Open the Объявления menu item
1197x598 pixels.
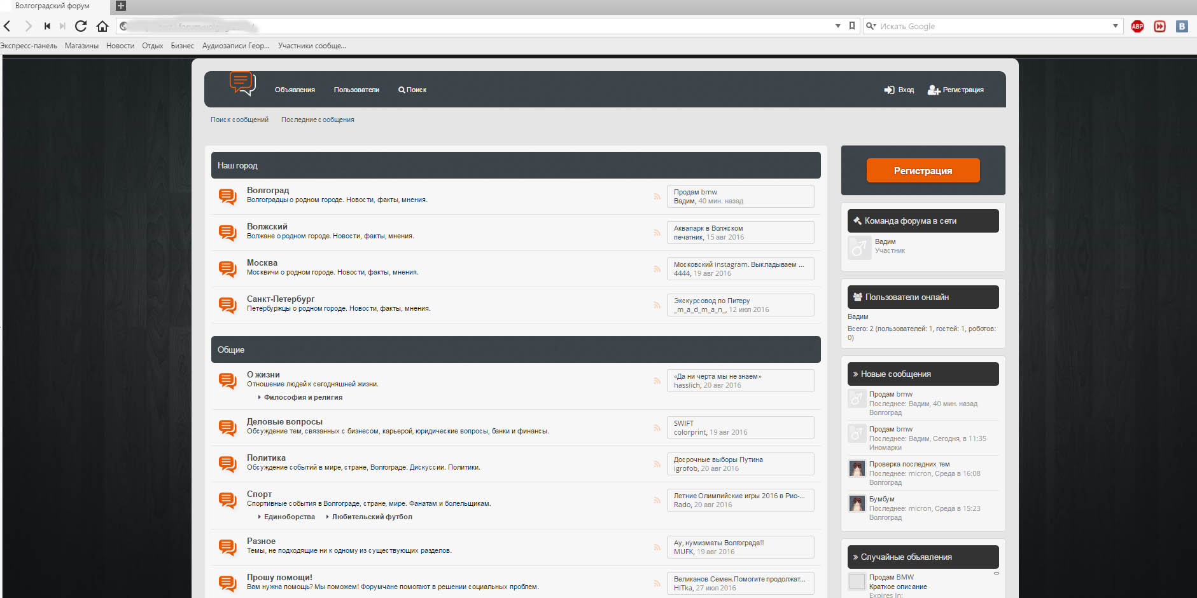[295, 90]
